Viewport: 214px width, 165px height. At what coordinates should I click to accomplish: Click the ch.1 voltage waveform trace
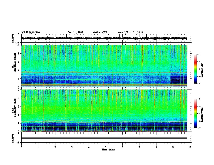pos(104,38)
